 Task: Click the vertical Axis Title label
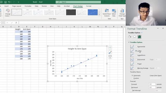[x=51, y=63]
